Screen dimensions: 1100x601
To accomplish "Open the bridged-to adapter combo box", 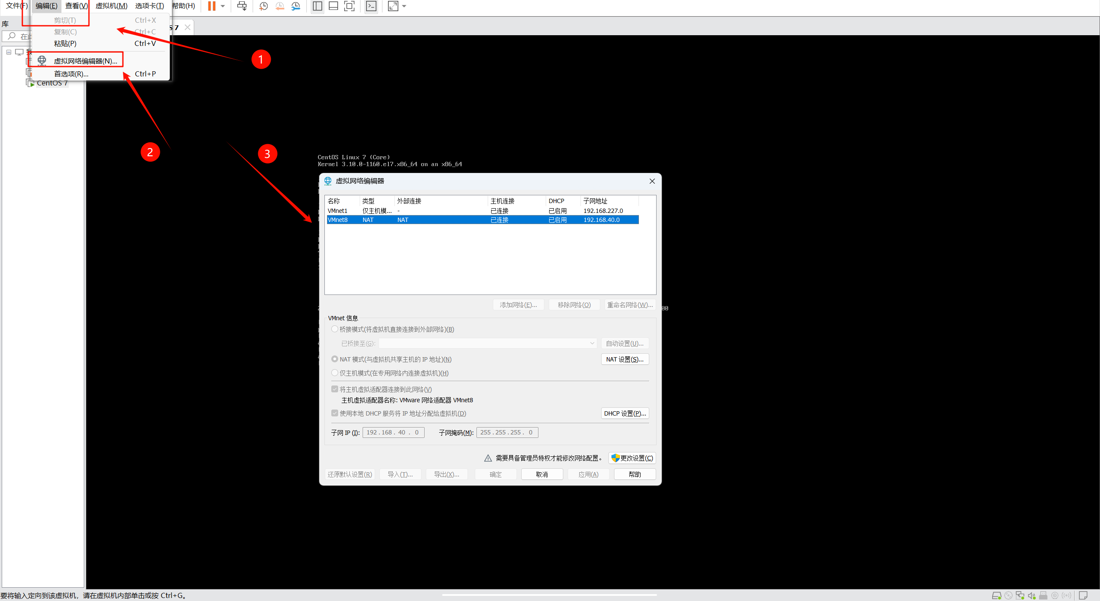I will click(x=488, y=343).
